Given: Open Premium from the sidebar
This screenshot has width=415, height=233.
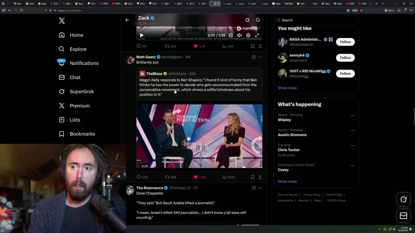Looking at the screenshot, I should point(74,106).
